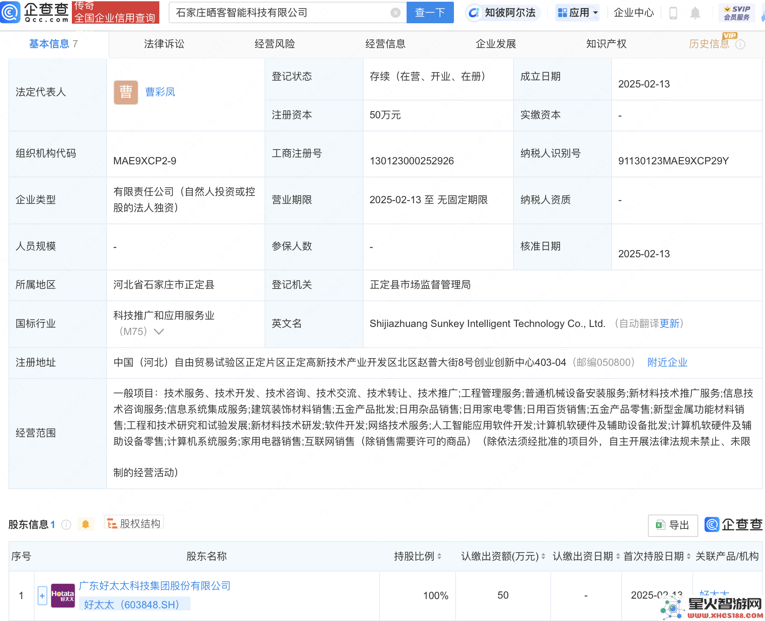Open the 知彼阿尔法 AI assistant
This screenshot has width=765, height=621.
[503, 13]
